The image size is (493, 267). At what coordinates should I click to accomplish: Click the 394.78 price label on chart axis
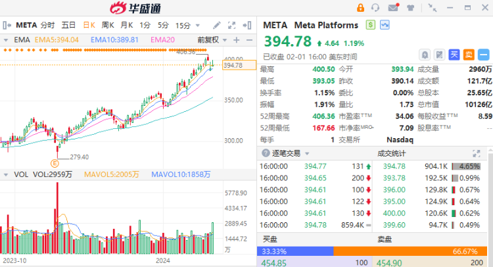[239, 65]
